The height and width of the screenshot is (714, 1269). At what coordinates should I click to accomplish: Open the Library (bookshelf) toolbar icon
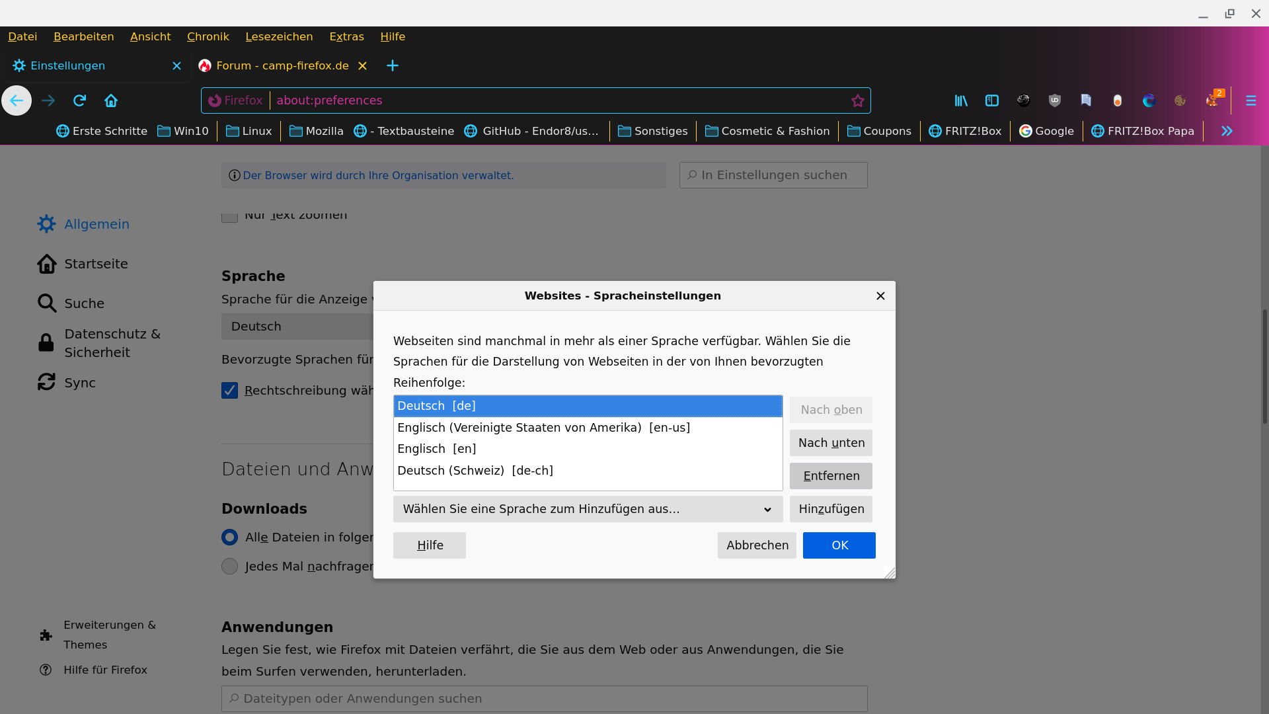pos(961,100)
